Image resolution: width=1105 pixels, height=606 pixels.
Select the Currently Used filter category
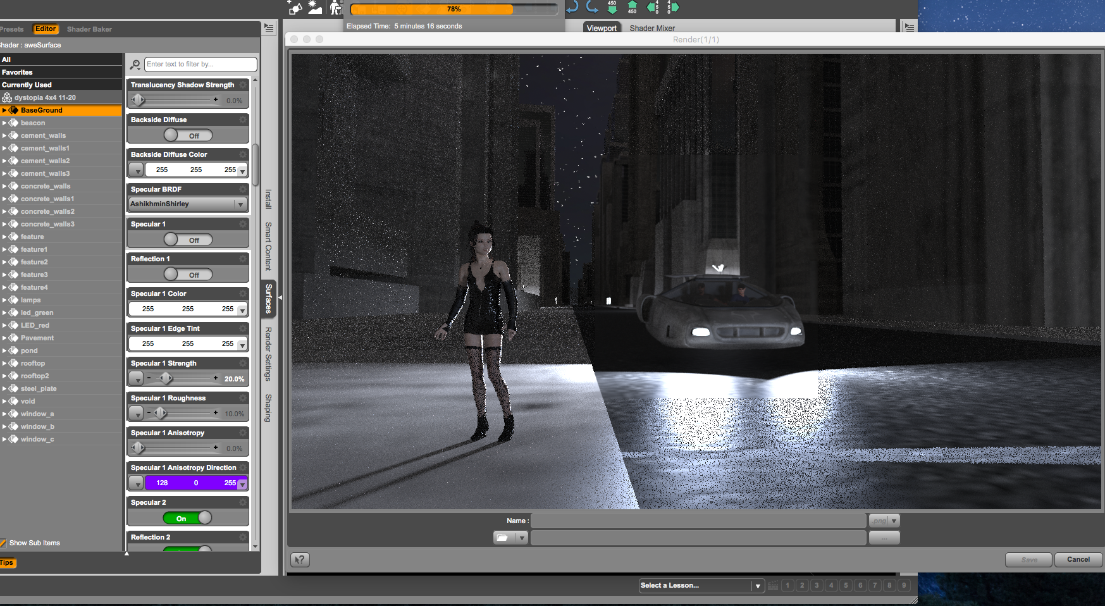(61, 85)
